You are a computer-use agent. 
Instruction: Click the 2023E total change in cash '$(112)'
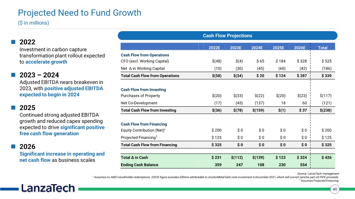237,158
